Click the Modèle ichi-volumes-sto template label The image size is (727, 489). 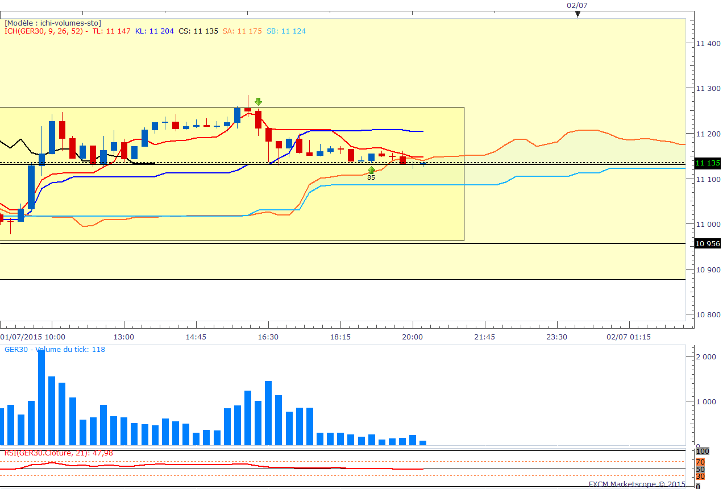click(53, 23)
